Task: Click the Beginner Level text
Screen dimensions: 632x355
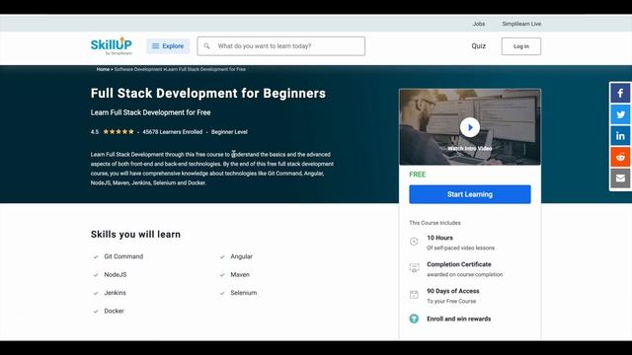Action: point(229,131)
